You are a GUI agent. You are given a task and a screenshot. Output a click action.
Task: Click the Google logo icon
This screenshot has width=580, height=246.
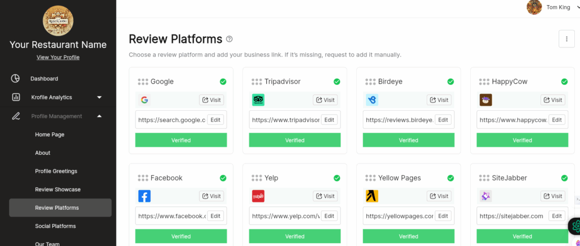pyautogui.click(x=144, y=100)
